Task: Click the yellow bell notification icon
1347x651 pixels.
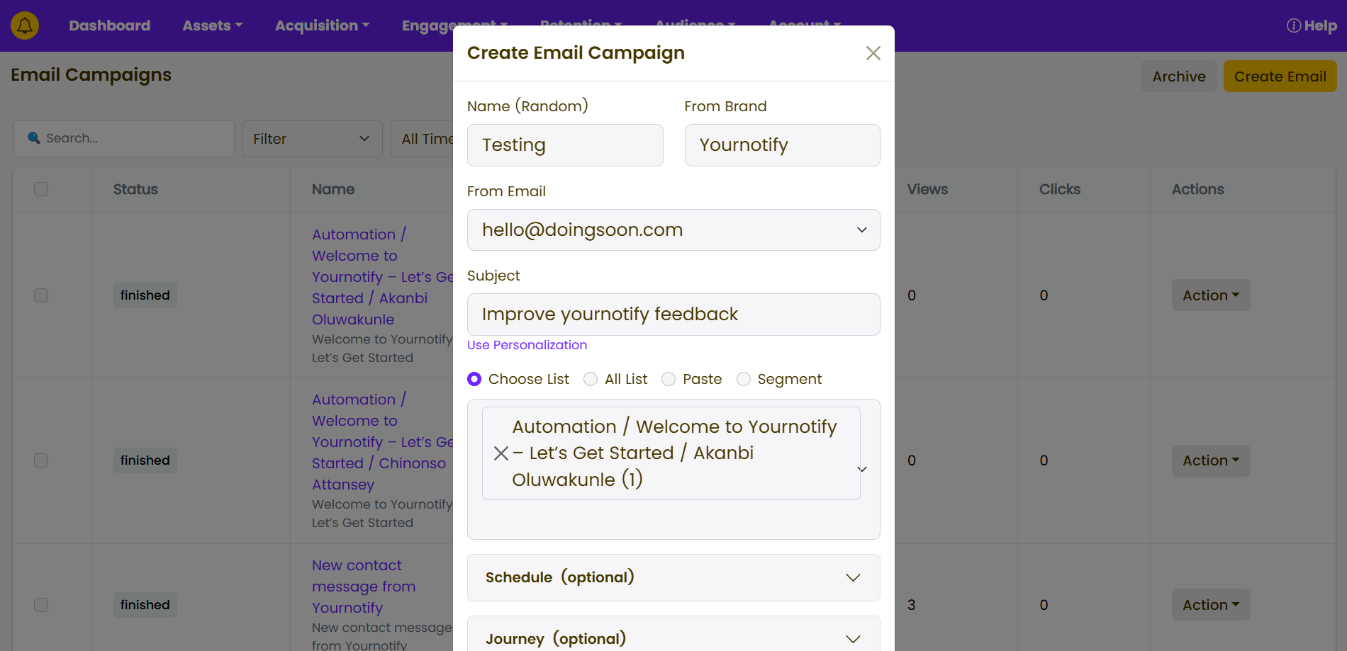Action: [x=25, y=26]
